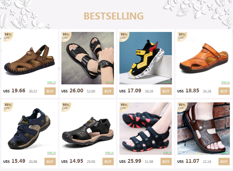Screen dimensions: 233x171
Task: Click BUY for the US$ 15.49 navy sandal
Action: 50,162
